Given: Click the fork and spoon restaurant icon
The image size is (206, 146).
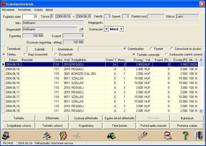Looking at the screenshot, I should 143,135.
